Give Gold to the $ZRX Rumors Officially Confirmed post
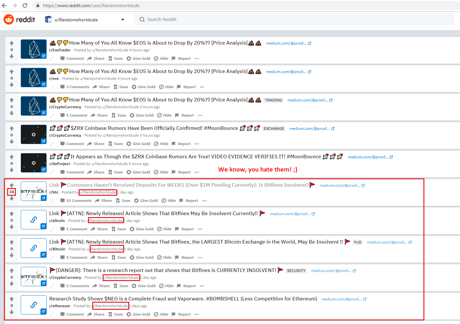Image resolution: width=460 pixels, height=324 pixels. click(x=138, y=144)
